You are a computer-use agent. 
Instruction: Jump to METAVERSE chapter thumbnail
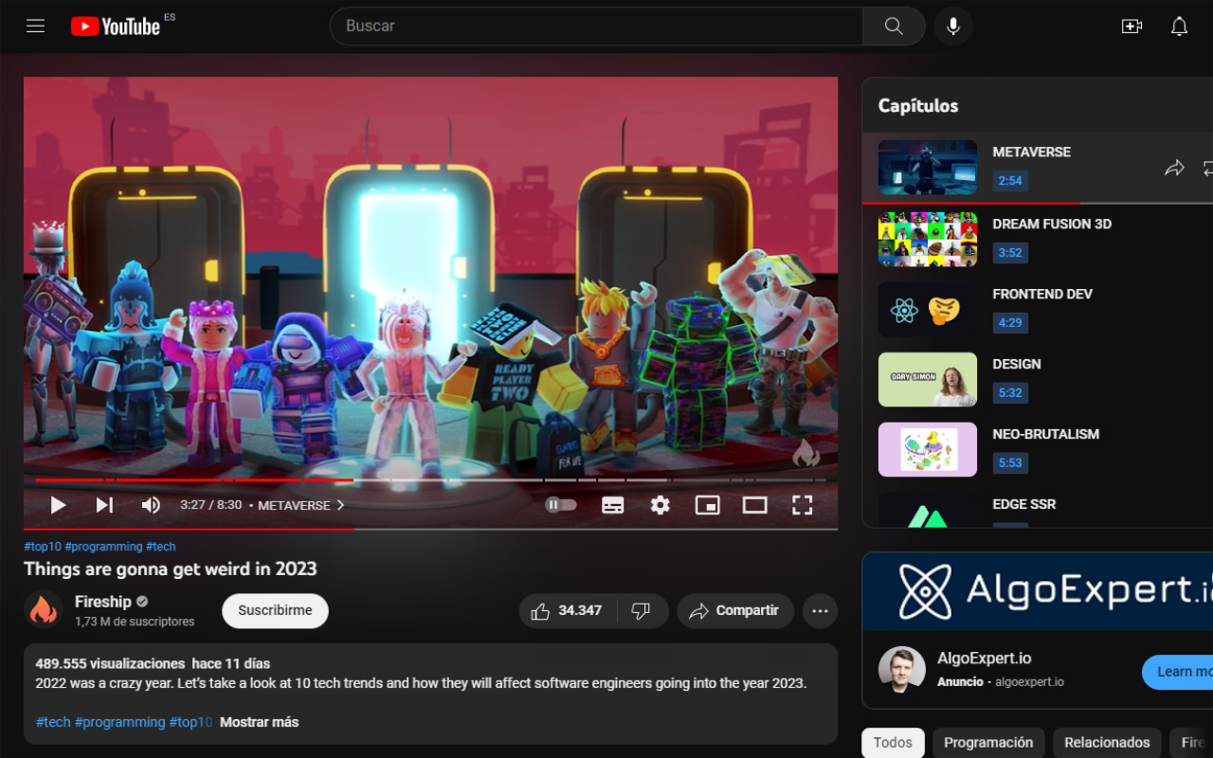[x=928, y=168]
